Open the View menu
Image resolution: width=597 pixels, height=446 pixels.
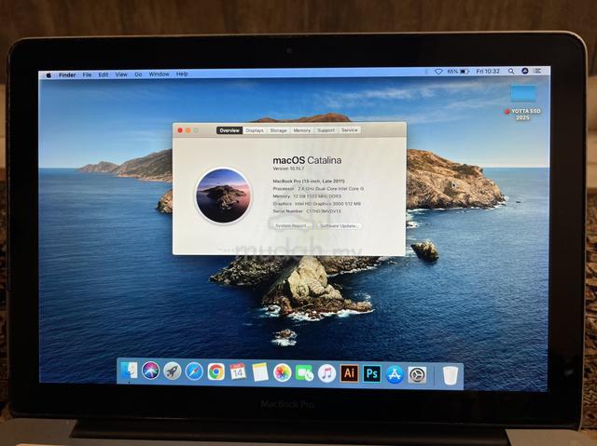click(121, 74)
